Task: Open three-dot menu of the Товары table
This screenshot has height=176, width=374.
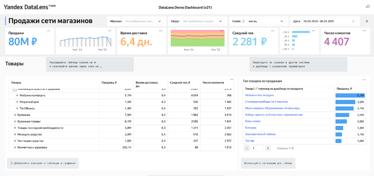Action: click(x=232, y=79)
